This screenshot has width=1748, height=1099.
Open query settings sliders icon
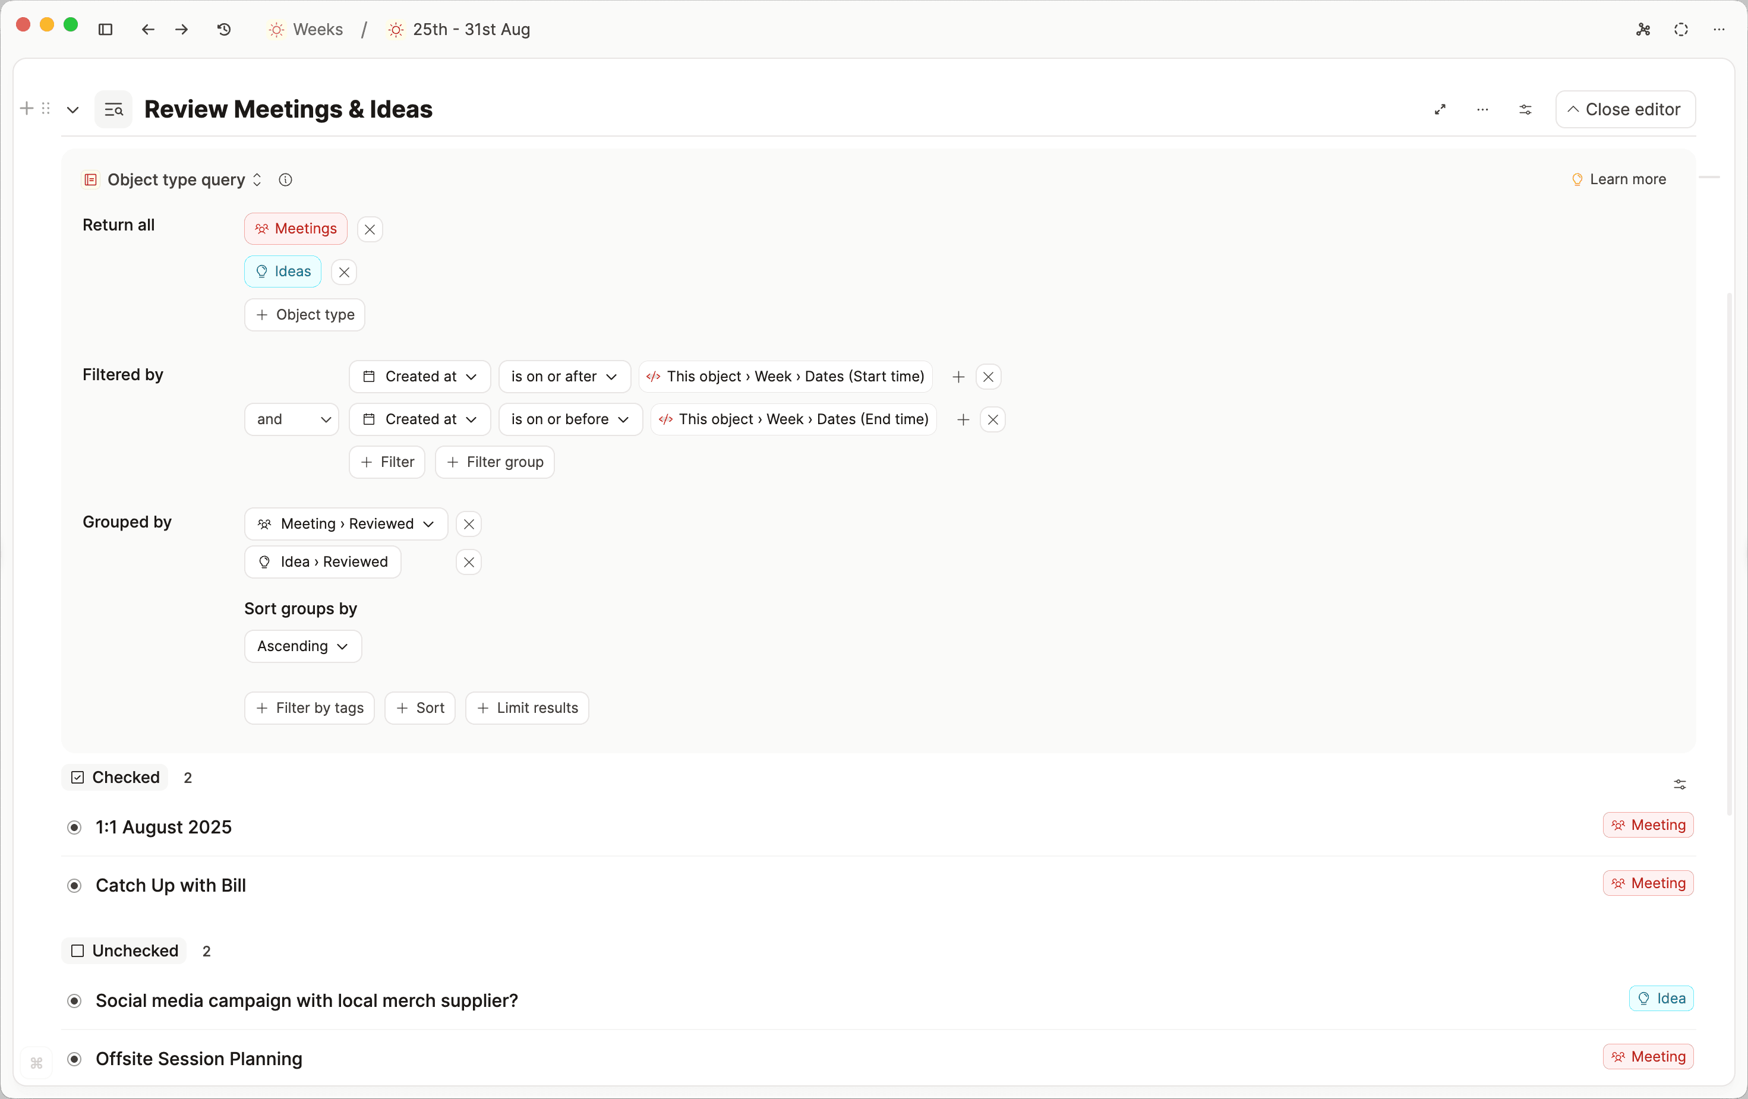pyautogui.click(x=1525, y=110)
